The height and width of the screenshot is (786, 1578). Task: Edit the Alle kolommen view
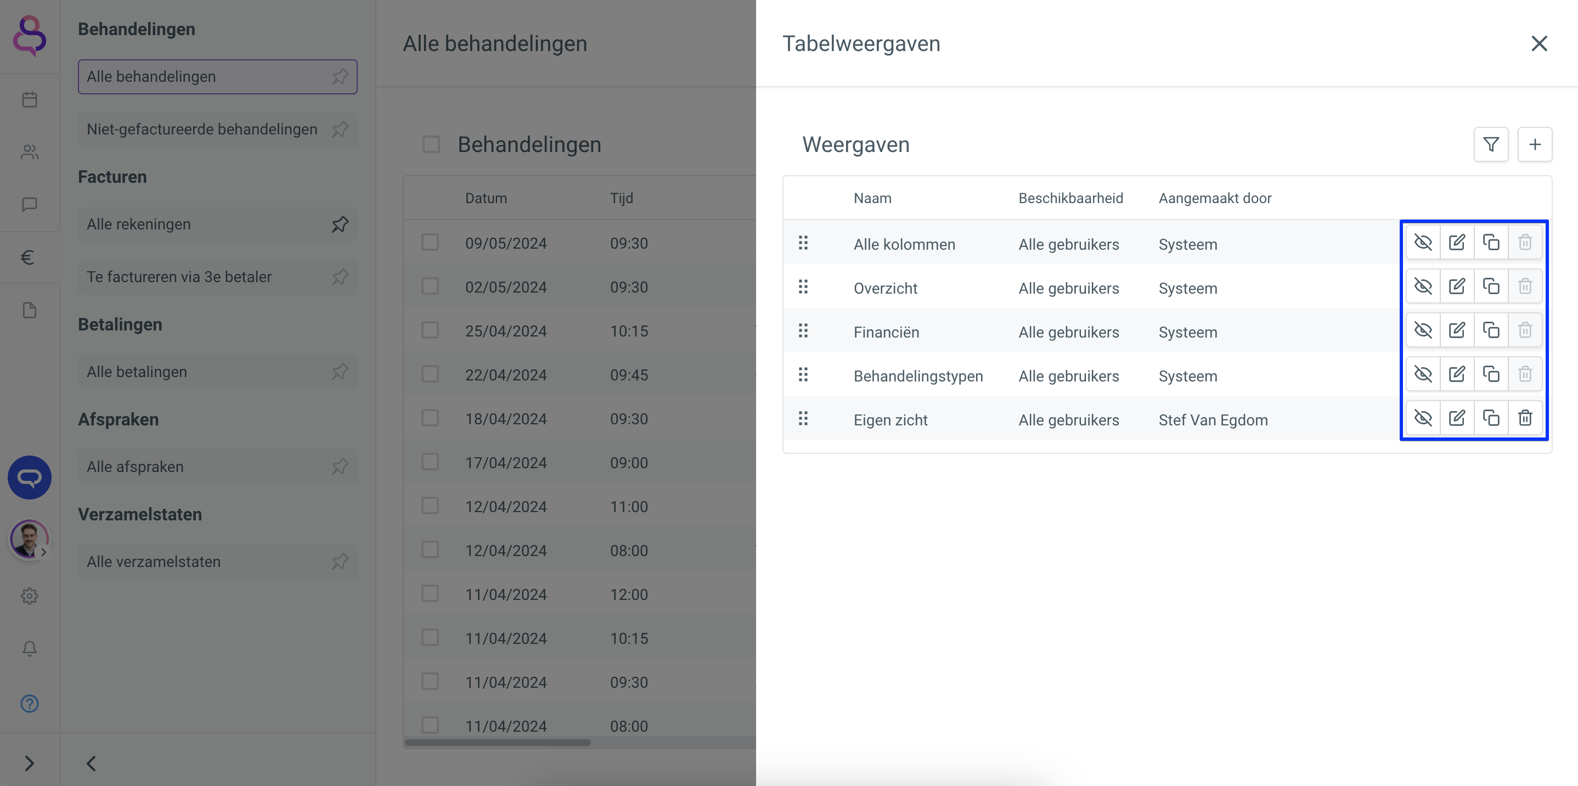[1457, 243]
